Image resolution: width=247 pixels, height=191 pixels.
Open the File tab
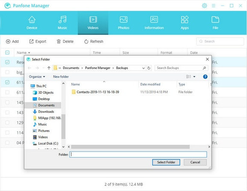click(215, 23)
